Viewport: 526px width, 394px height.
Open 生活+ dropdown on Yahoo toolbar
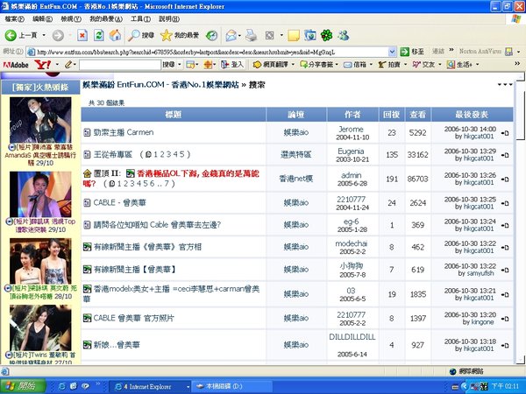477,64
